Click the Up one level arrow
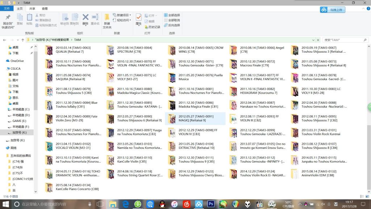371x209 pixels. point(23,40)
